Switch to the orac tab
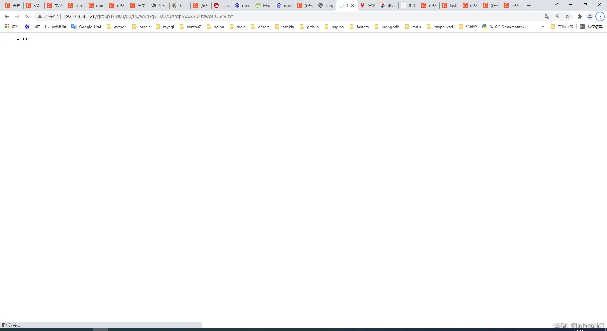This screenshot has width=607, height=331. pos(96,5)
